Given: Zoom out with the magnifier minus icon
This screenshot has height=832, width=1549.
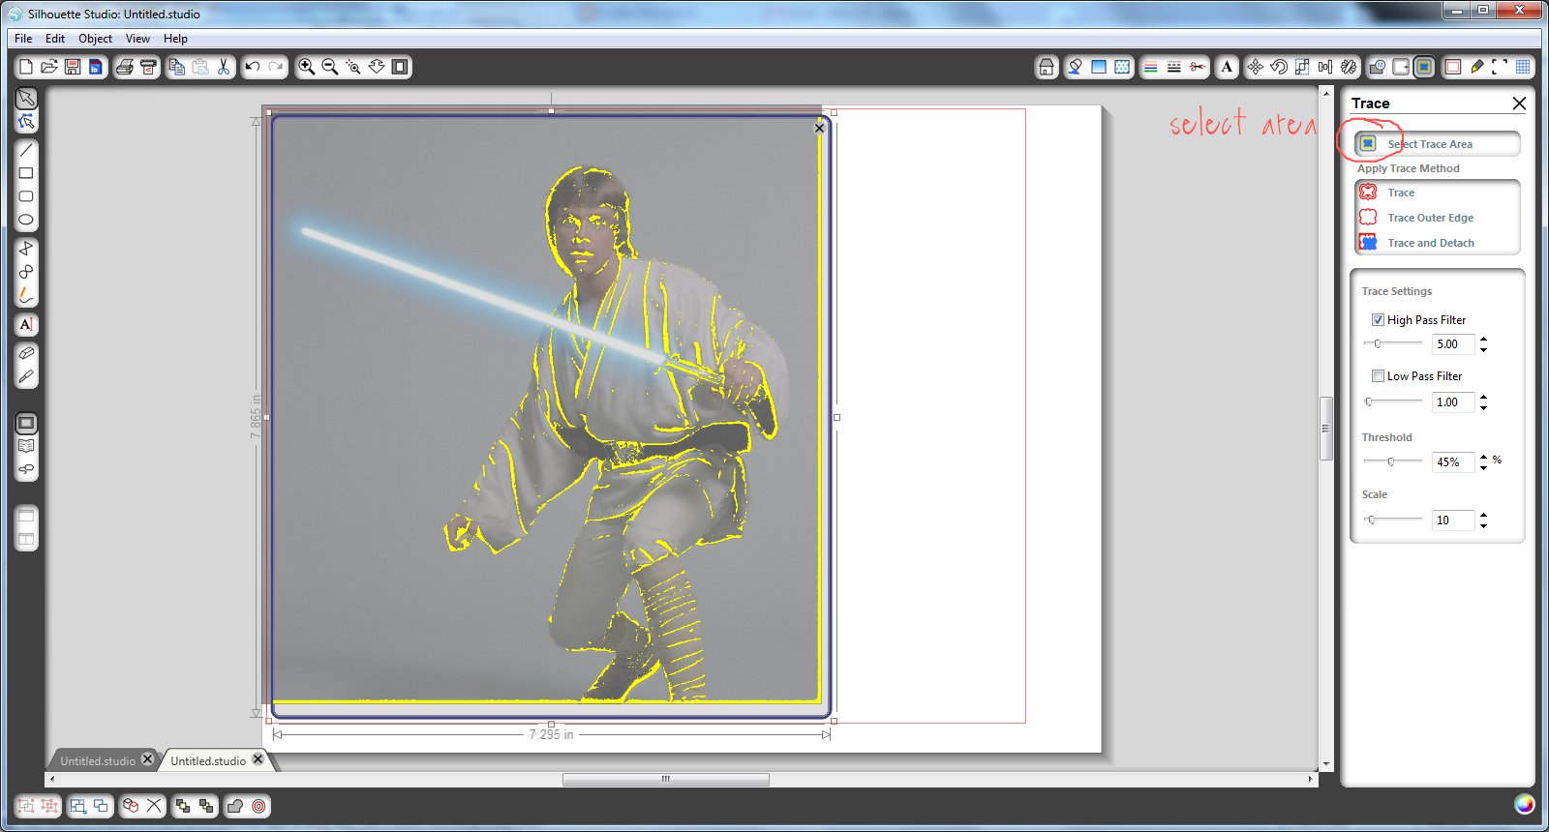Looking at the screenshot, I should (x=330, y=67).
